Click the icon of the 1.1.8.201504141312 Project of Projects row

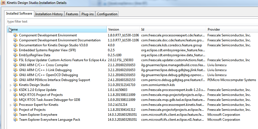click(x=15, y=110)
